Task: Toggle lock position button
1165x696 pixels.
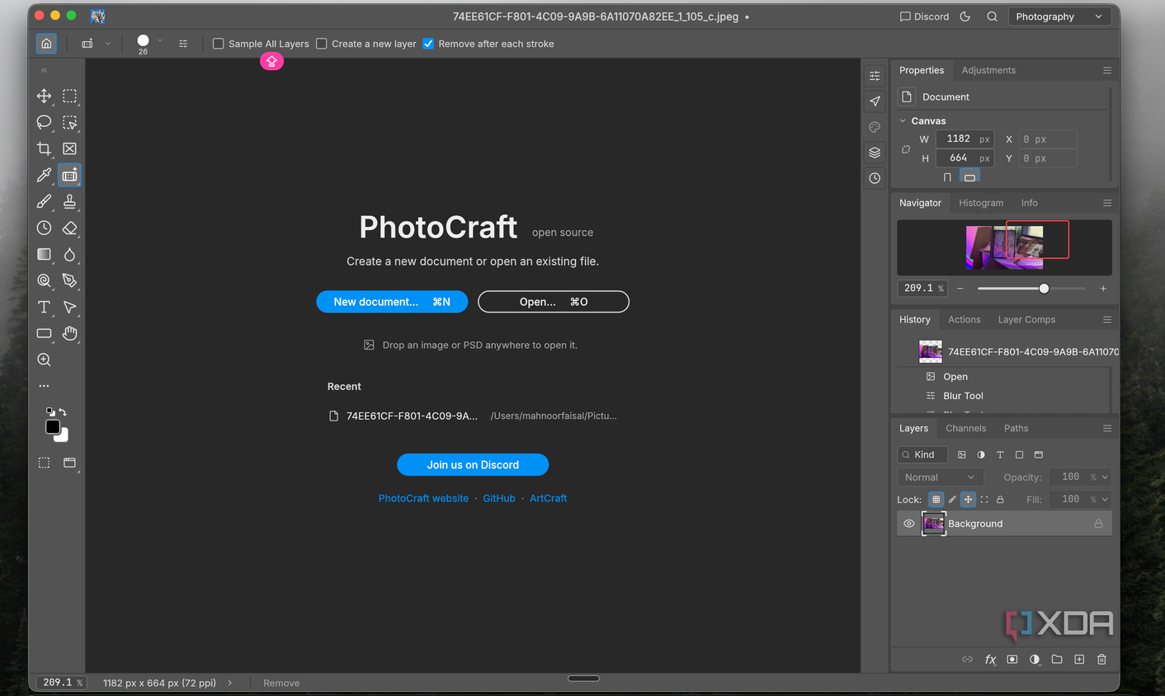Action: (968, 500)
